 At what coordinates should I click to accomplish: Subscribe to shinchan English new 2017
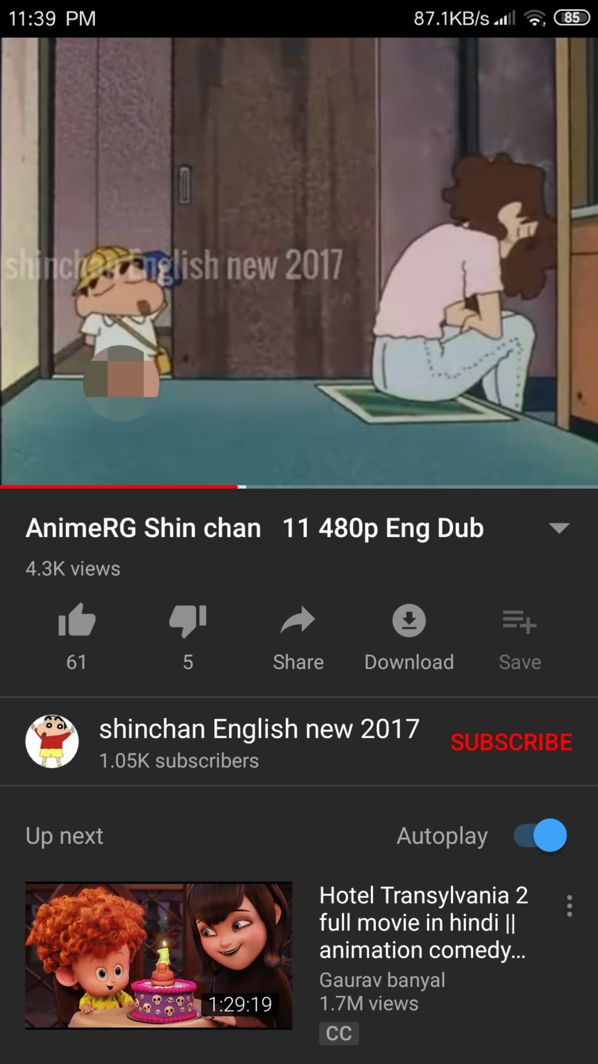coord(512,742)
